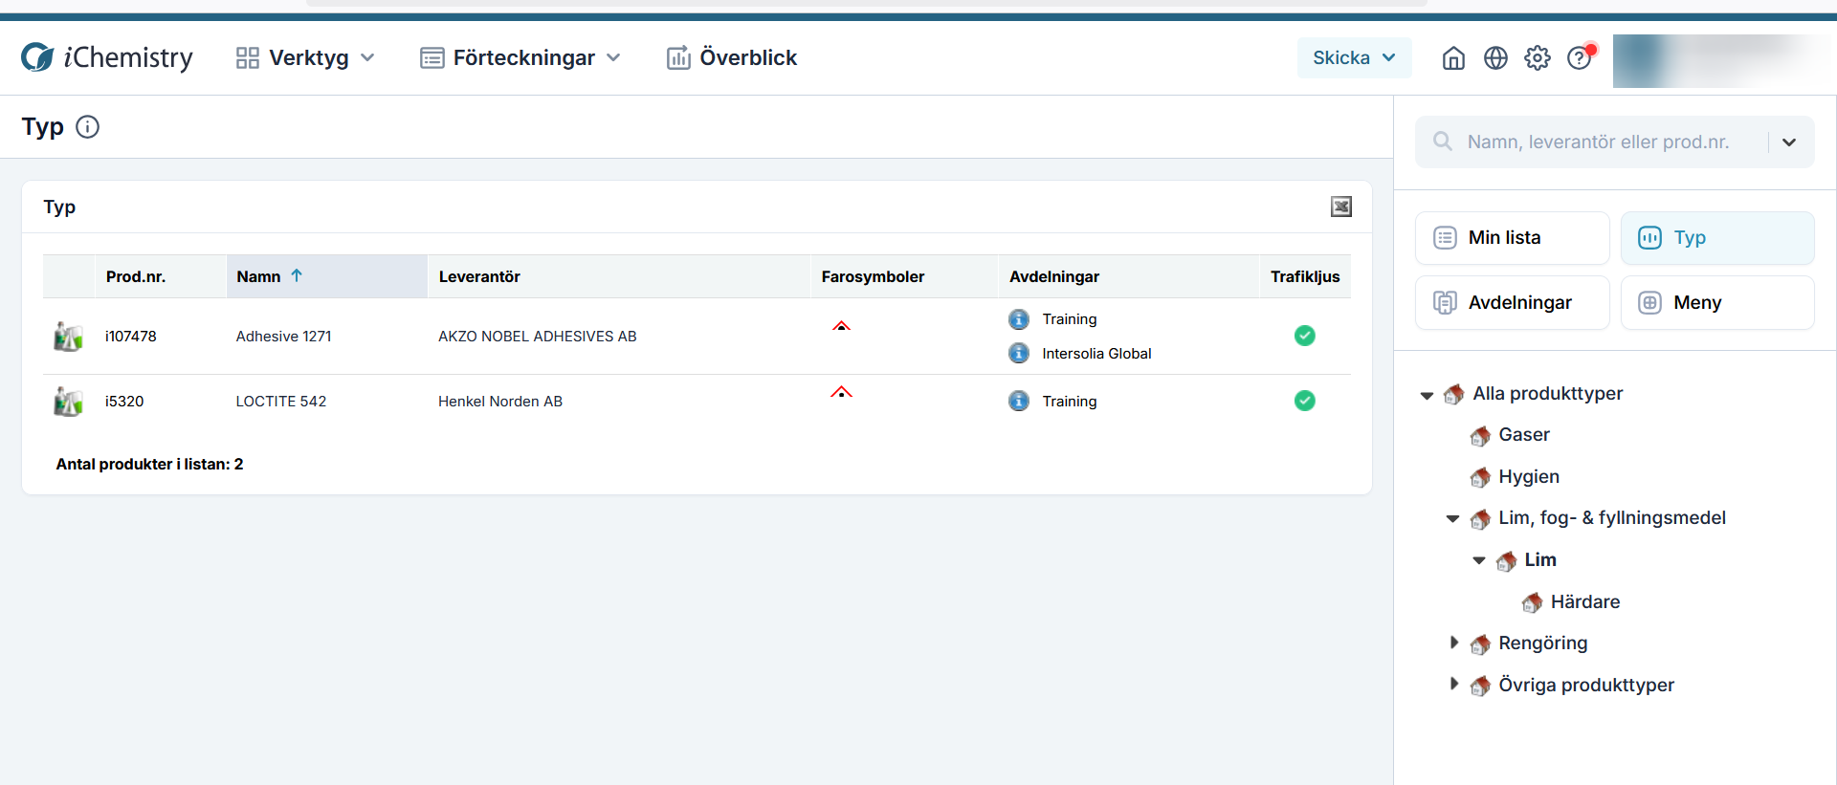
Task: Select Härdare product type
Action: point(1585,602)
